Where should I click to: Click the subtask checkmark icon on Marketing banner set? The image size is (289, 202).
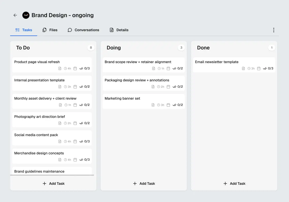[x=174, y=105]
